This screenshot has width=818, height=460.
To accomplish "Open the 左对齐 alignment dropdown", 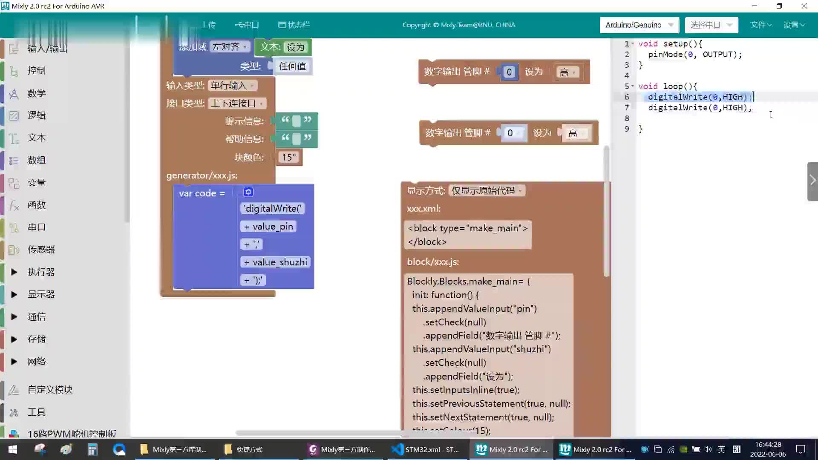I will point(230,47).
